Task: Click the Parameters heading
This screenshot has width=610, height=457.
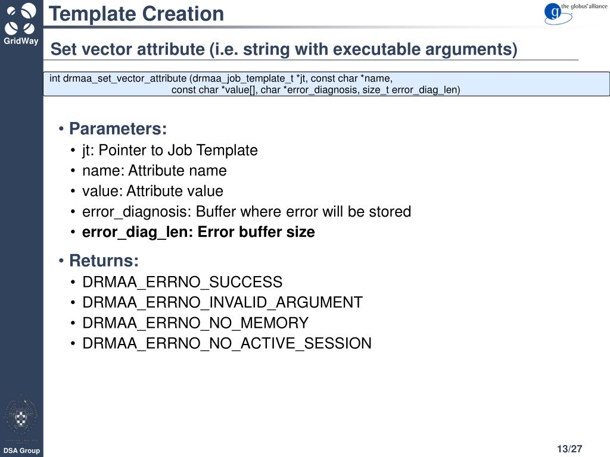Action: click(x=118, y=129)
